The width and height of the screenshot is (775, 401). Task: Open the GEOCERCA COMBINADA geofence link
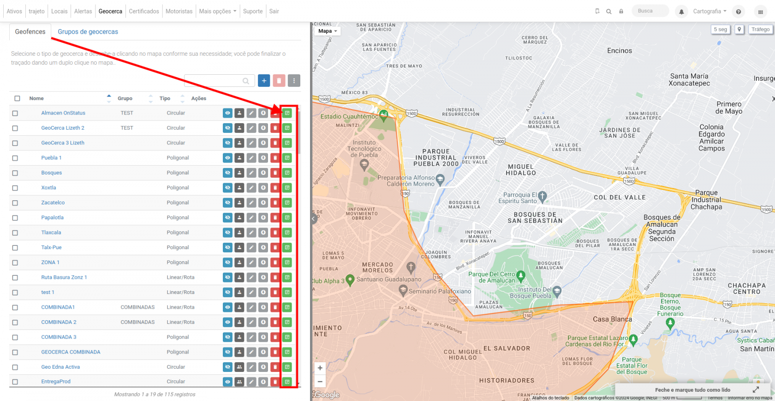tap(71, 352)
